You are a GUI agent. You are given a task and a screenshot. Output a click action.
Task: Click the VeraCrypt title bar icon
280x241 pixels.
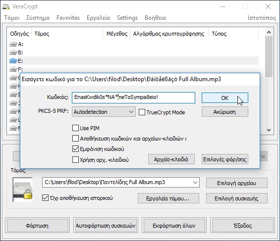pyautogui.click(x=6, y=6)
